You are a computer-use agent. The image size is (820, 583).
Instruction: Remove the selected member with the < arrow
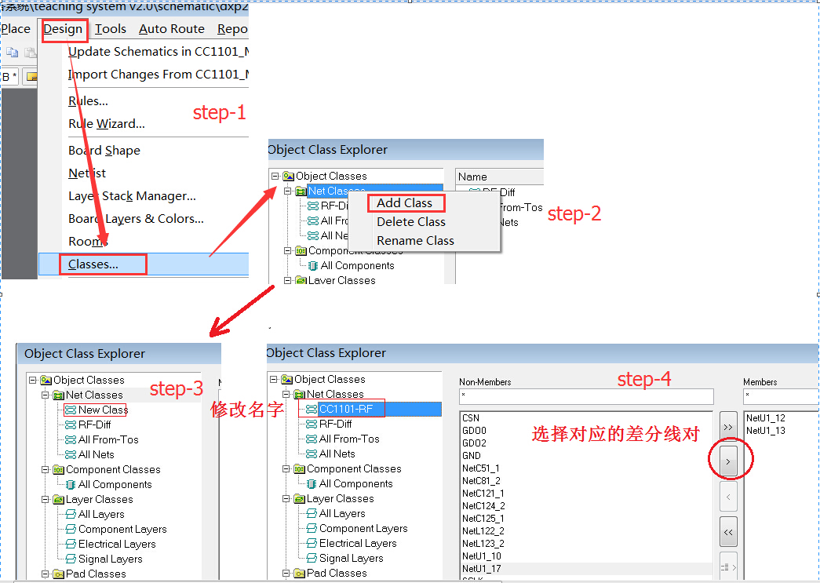pyautogui.click(x=728, y=497)
